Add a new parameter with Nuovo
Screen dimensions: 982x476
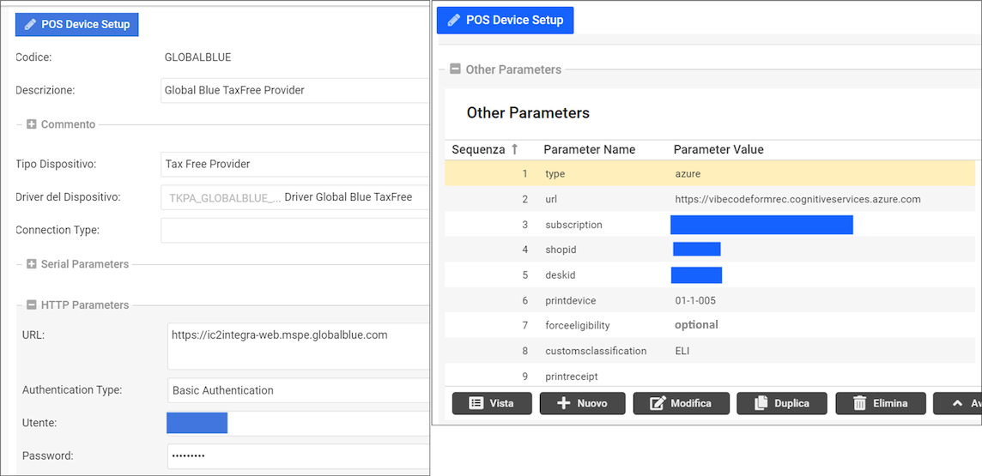click(582, 403)
